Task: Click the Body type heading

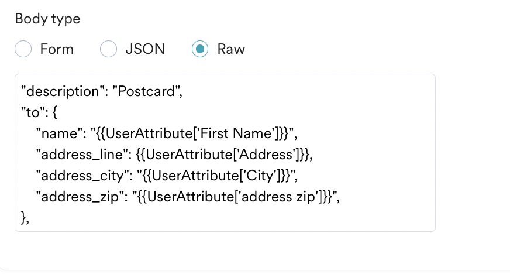Action: tap(47, 19)
